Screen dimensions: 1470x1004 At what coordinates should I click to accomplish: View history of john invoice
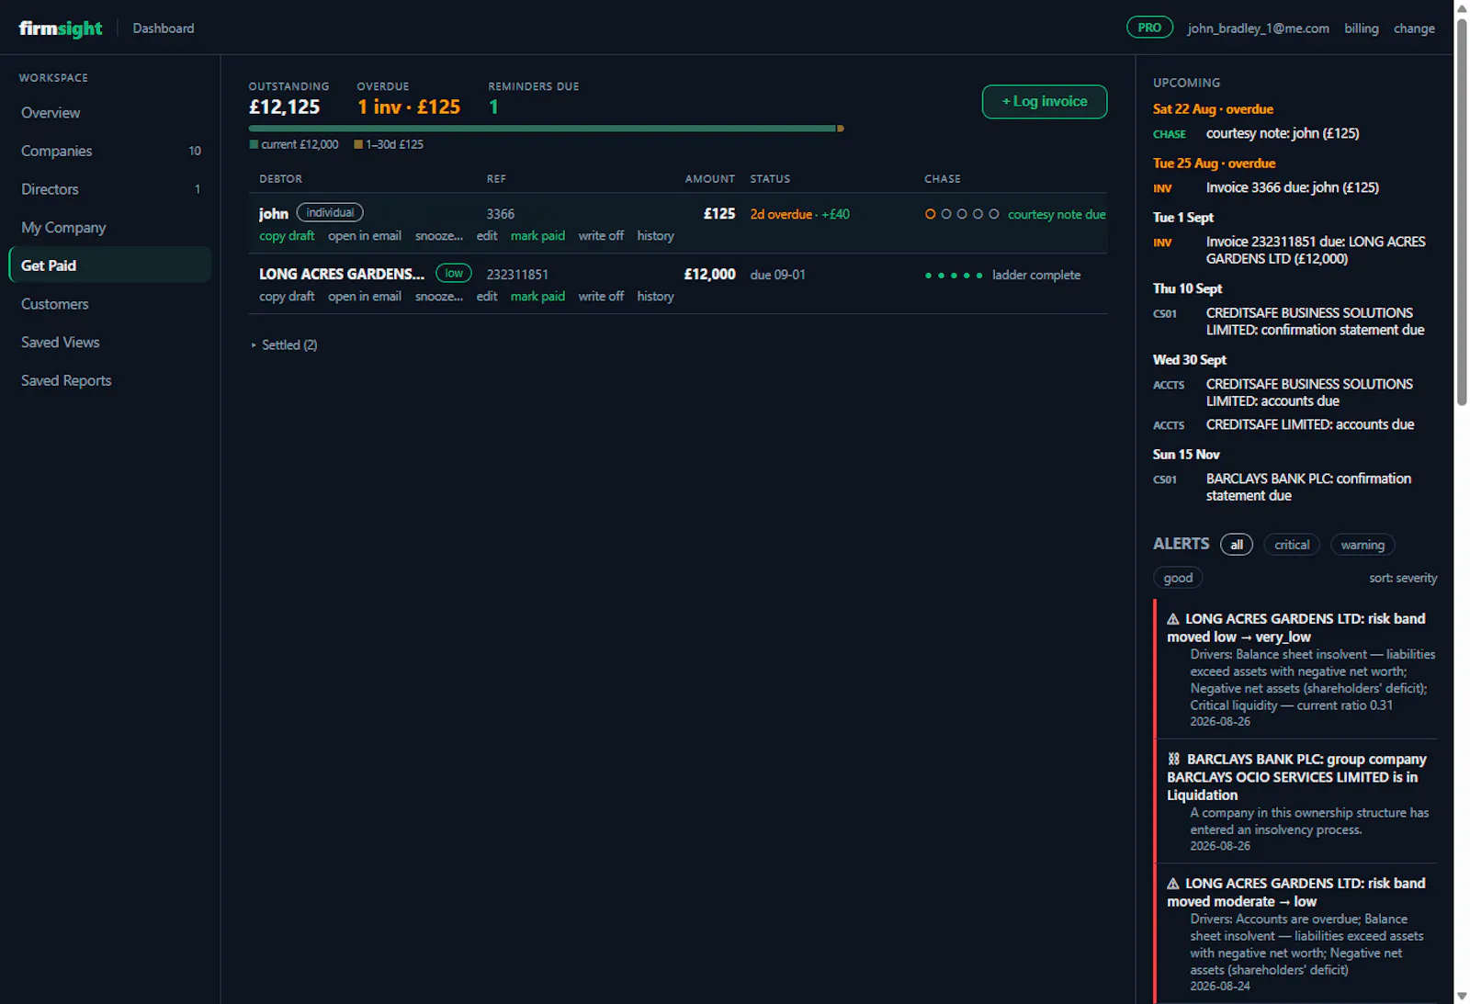click(655, 236)
